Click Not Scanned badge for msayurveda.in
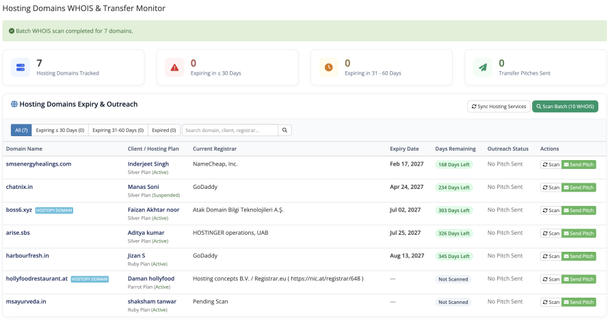Image resolution: width=610 pixels, height=323 pixels. point(453,302)
